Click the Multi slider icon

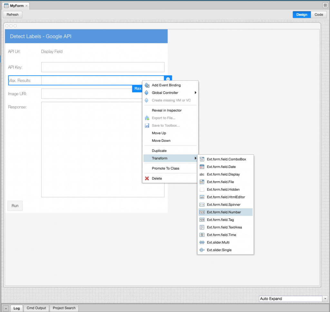[x=202, y=242]
